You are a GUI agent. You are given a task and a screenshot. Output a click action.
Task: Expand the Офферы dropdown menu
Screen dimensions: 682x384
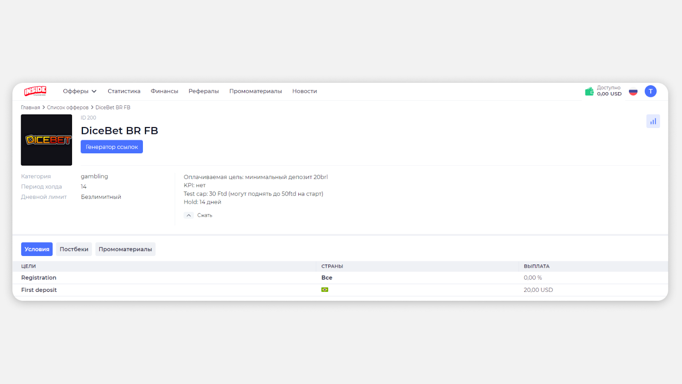tap(80, 91)
